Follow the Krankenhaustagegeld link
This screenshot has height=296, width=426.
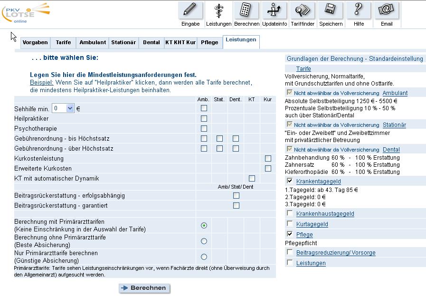coord(325,214)
